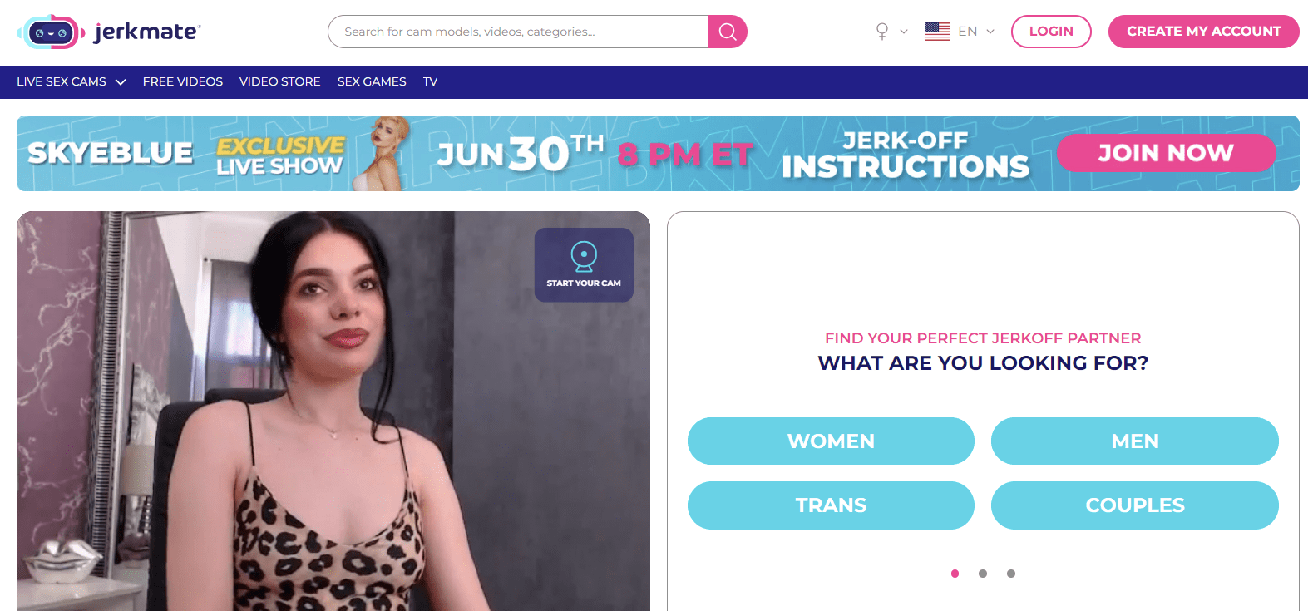The image size is (1308, 611).
Task: Click the magnifier search button
Action: tap(728, 32)
